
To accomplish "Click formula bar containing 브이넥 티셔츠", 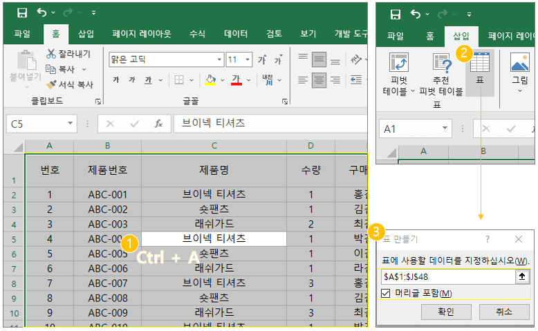I will (270, 124).
